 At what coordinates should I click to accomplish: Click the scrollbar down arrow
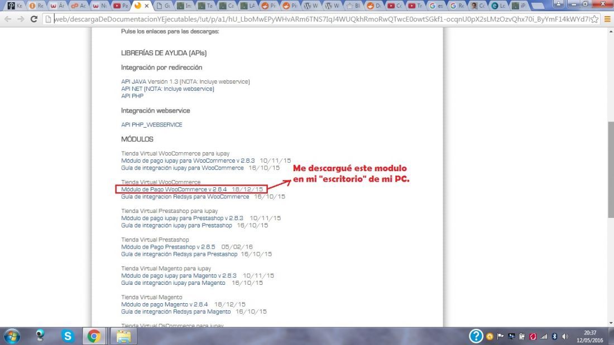coord(611,323)
